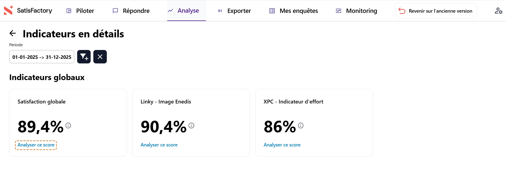The height and width of the screenshot is (183, 506).
Task: Open the Periode date range selector
Action: [x=42, y=57]
